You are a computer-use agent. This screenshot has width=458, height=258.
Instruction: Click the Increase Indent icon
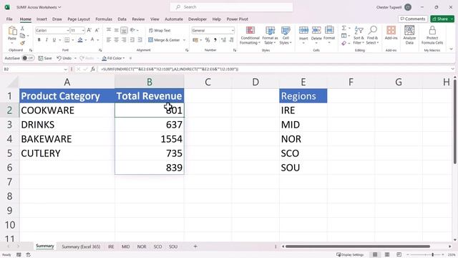point(140,40)
